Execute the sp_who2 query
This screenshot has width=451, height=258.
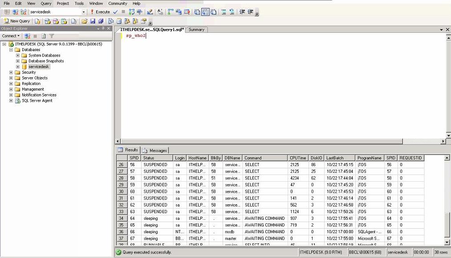point(101,12)
